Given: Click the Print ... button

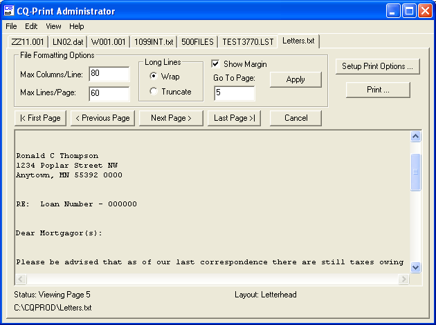Looking at the screenshot, I should tap(378, 90).
